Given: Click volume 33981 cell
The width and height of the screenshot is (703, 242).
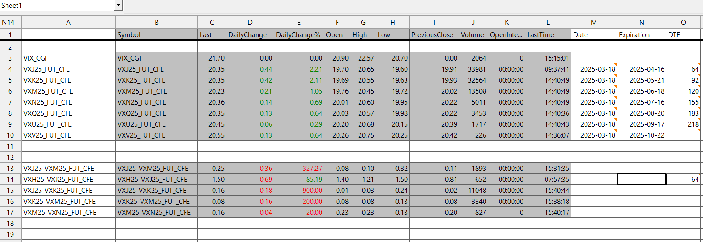Looking at the screenshot, I should [x=473, y=69].
